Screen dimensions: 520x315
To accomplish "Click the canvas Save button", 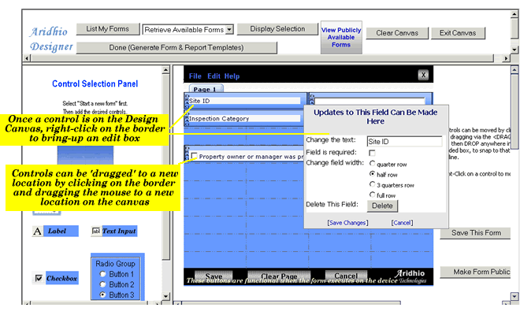I will point(214,276).
